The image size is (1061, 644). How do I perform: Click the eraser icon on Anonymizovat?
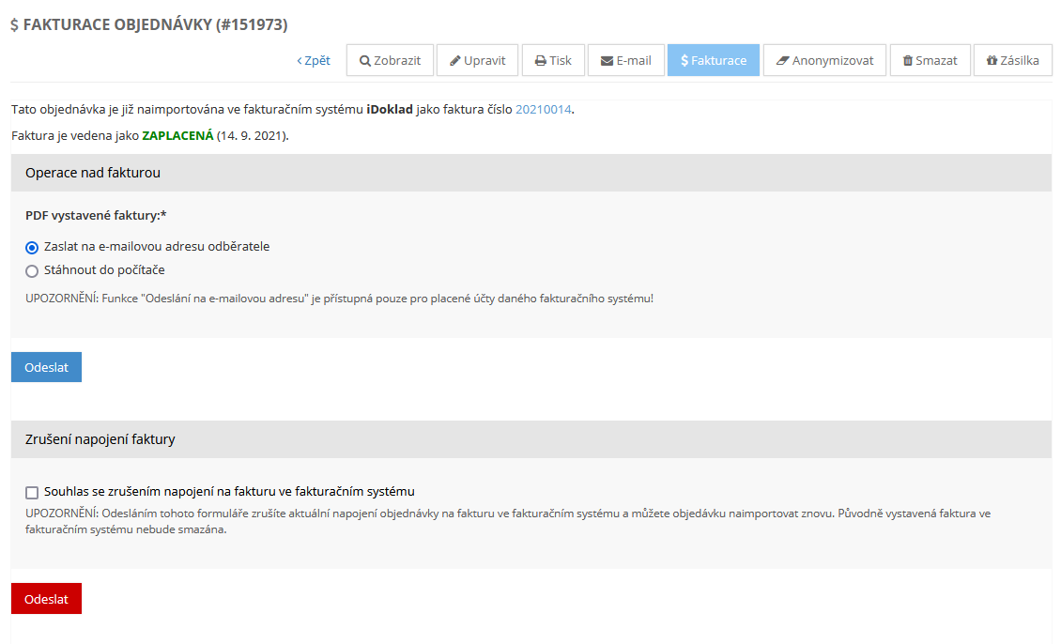coord(782,61)
